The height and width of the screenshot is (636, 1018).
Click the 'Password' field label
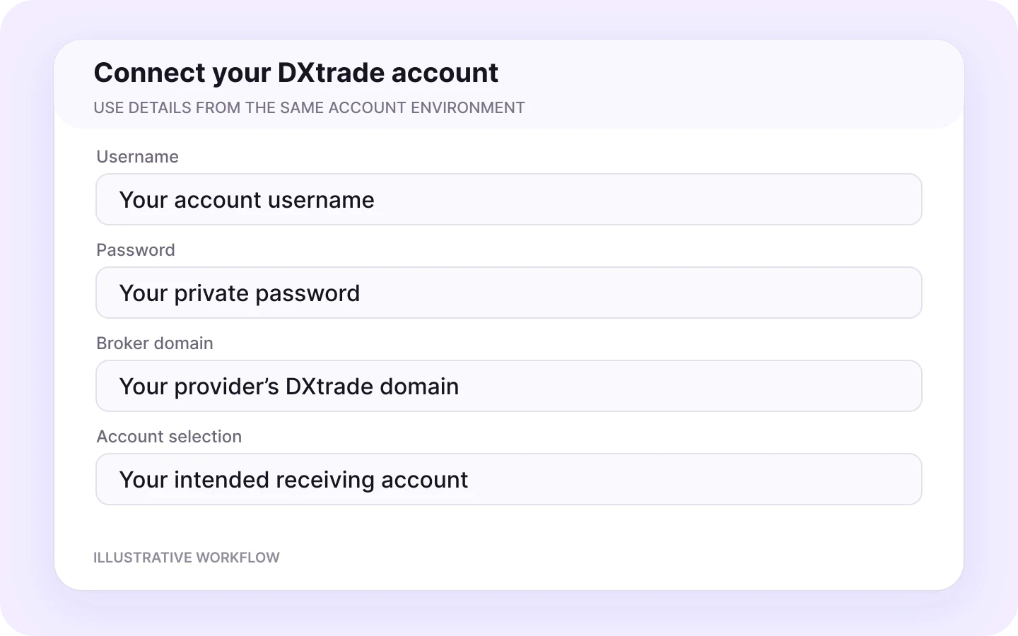[136, 249]
